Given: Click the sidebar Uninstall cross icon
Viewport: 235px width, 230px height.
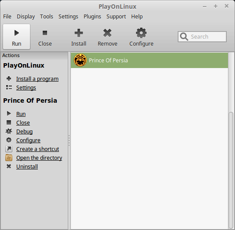Looking at the screenshot, I should pos(9,166).
